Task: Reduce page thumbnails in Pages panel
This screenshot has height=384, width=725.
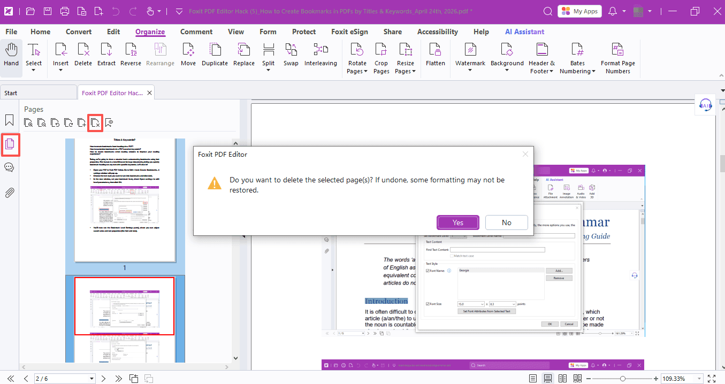Action: 42,123
